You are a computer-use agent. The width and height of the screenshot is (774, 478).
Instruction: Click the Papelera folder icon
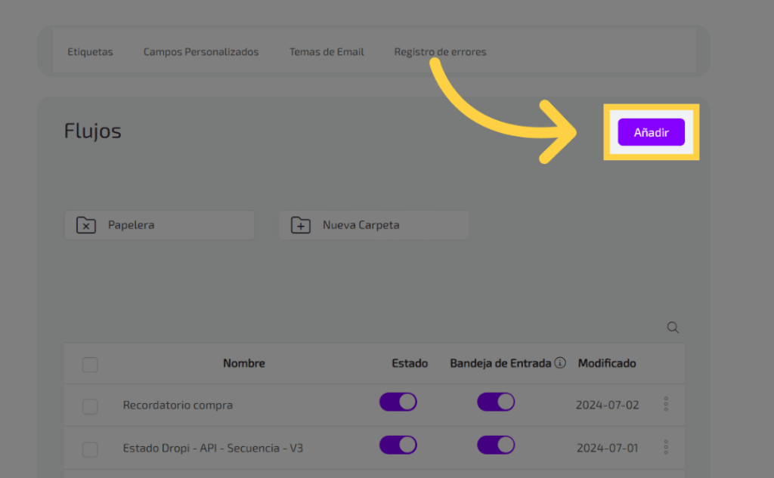pyautogui.click(x=86, y=225)
